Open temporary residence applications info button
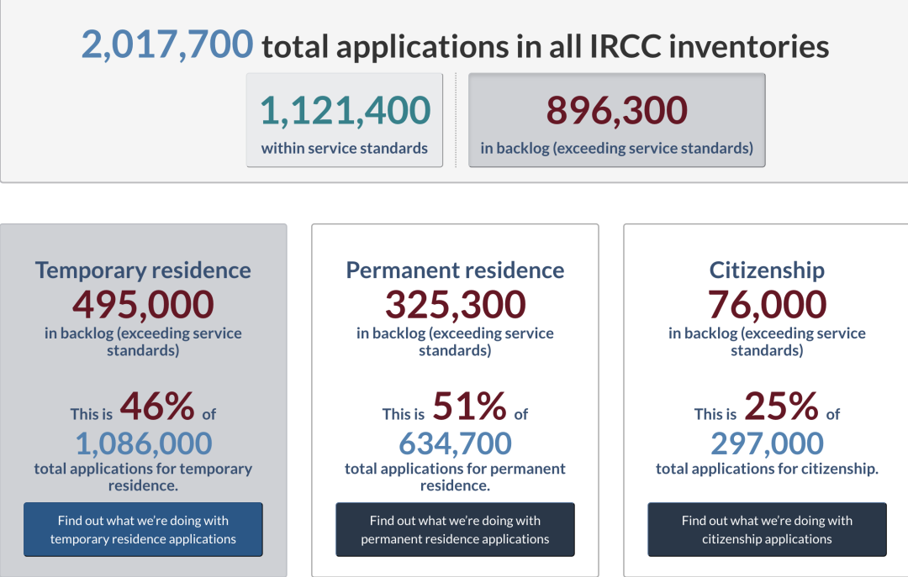The height and width of the screenshot is (577, 908). coord(143,529)
